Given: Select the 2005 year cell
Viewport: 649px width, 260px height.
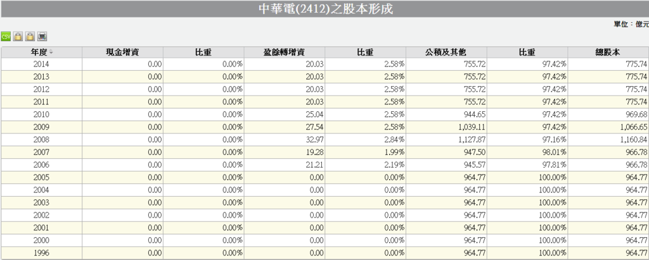Looking at the screenshot, I should (41, 177).
